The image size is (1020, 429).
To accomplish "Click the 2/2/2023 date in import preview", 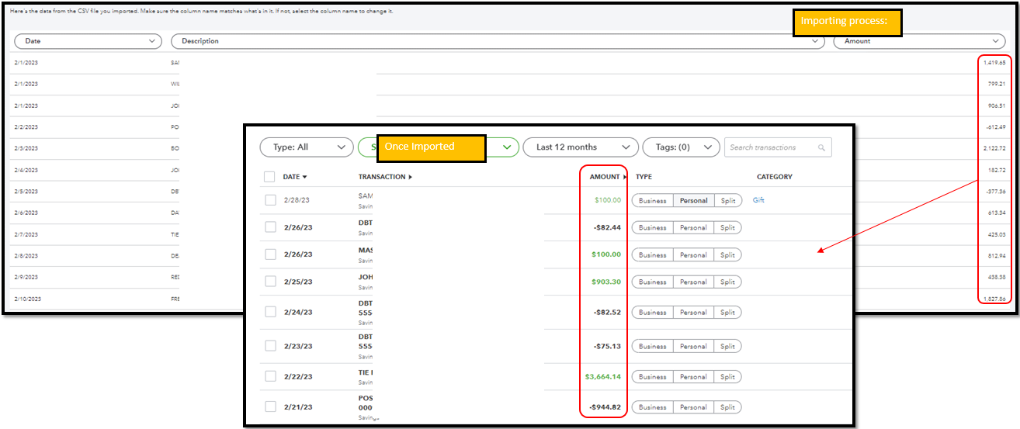I will click(x=25, y=126).
